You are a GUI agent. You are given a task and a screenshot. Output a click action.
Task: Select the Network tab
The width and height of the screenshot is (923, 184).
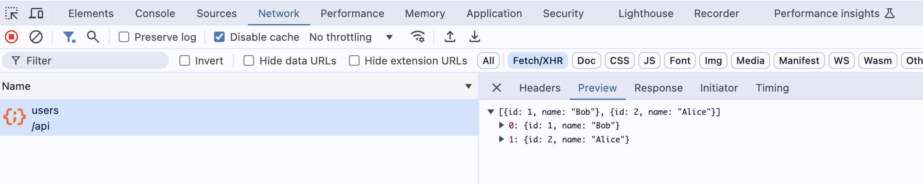tap(279, 14)
